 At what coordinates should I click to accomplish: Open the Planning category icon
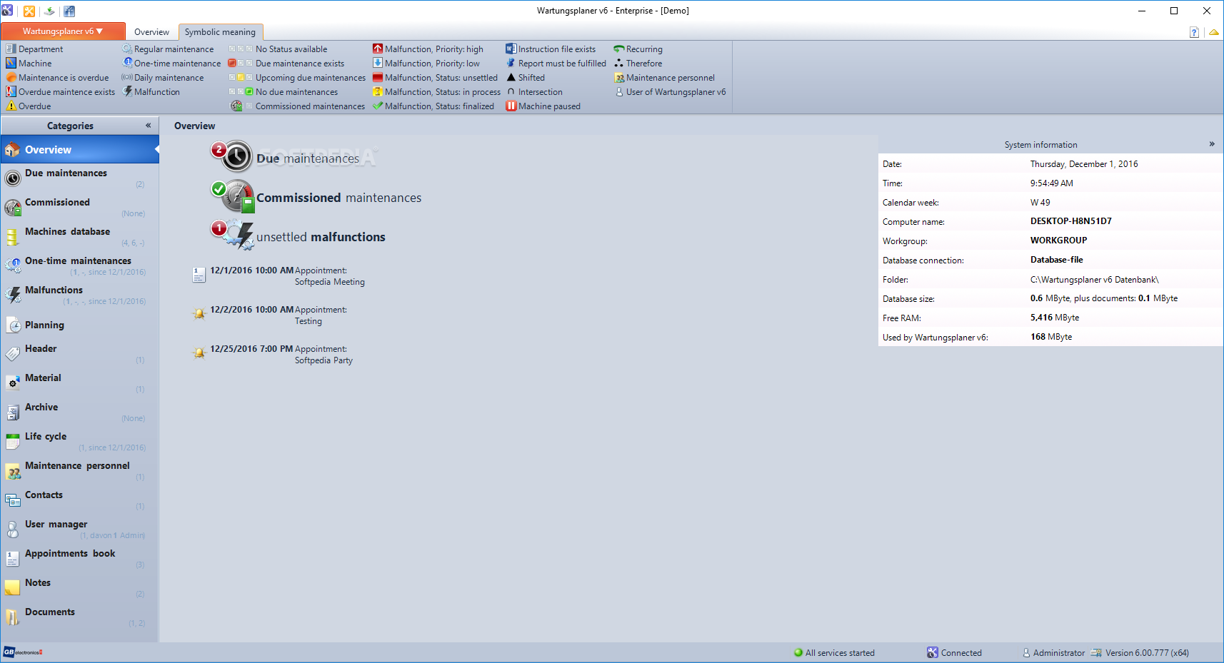tap(13, 325)
